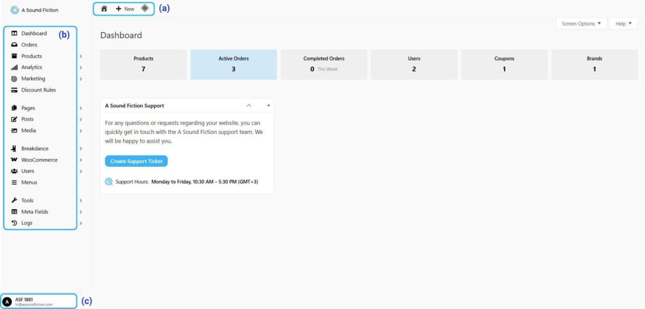The width and height of the screenshot is (645, 309).
Task: Click the home icon in the admin bar
Action: [x=104, y=9]
